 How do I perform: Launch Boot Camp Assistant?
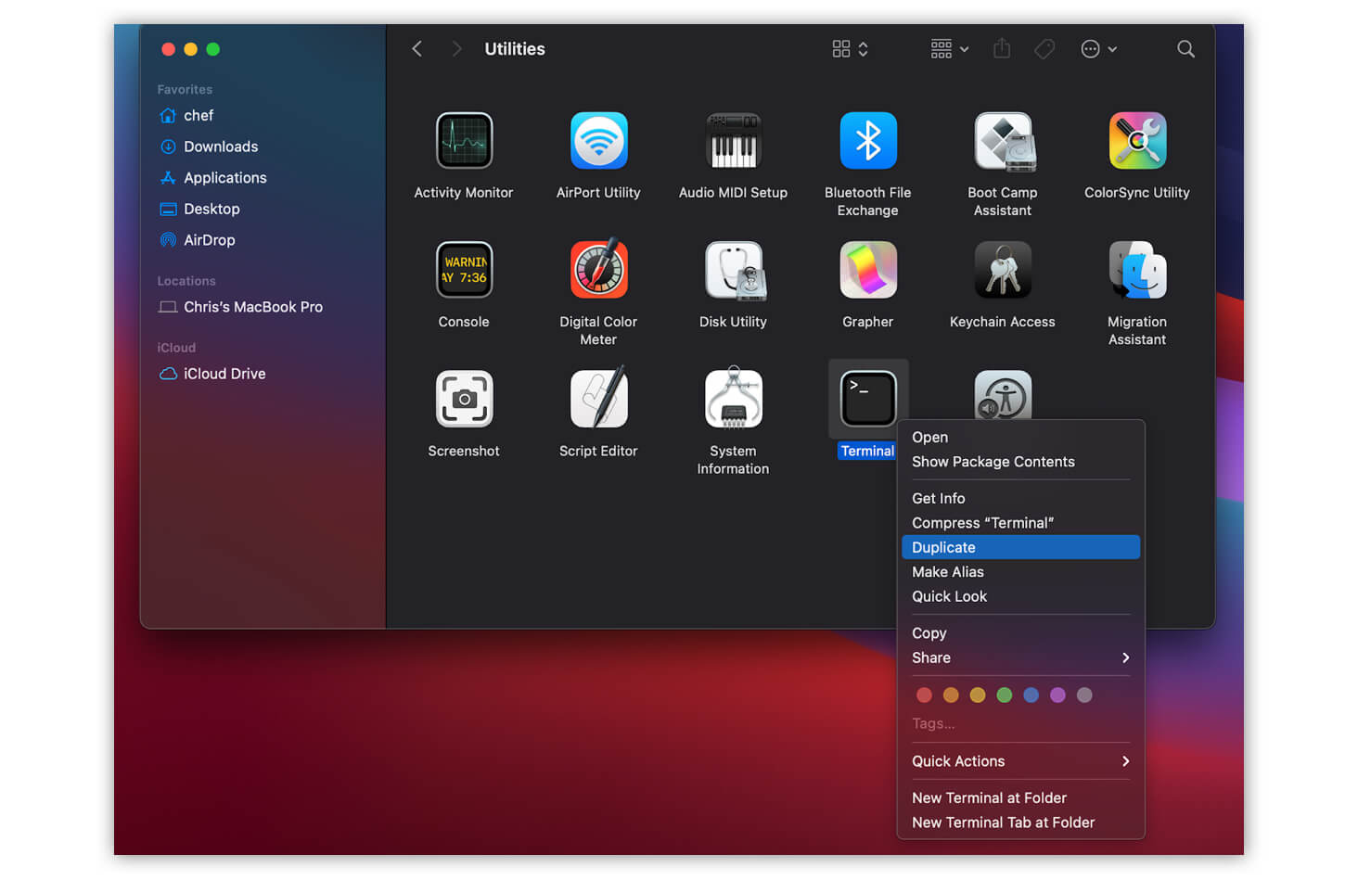[1003, 141]
